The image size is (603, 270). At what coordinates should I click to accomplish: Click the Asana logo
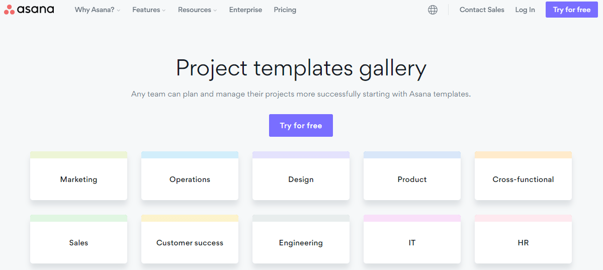click(x=29, y=10)
